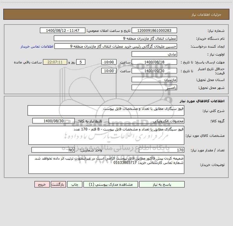This screenshot has height=226, width=233.
Task: Click the response deadline hour 10:00 beside 1400/08/18
Action: tap(109, 62)
